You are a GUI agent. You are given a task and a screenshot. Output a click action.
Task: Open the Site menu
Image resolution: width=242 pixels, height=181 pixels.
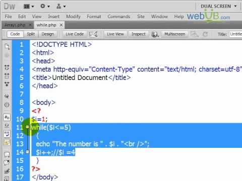(x=141, y=17)
